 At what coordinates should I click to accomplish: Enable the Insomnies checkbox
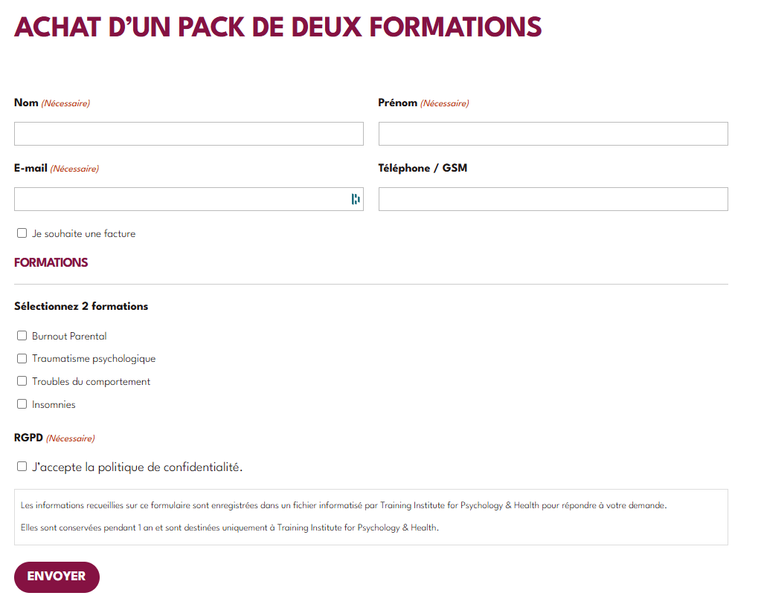22,404
